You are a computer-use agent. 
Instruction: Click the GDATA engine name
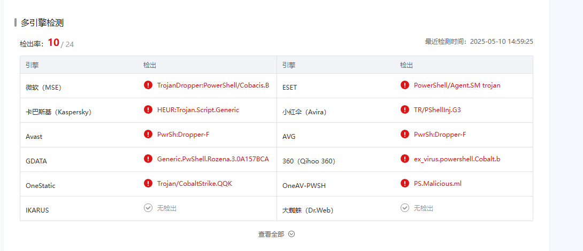tap(36, 161)
